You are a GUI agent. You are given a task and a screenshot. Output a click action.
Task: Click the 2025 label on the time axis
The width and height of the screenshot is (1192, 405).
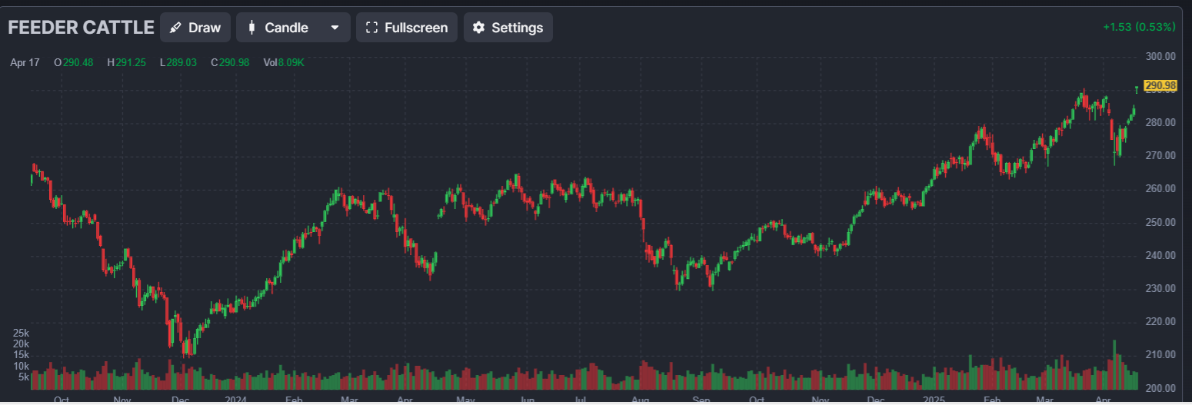[934, 400]
